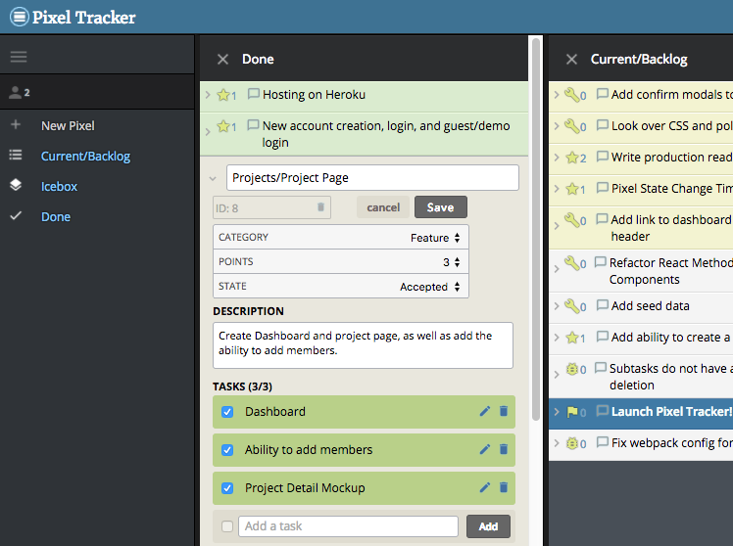Uncheck the Project Detail Mockup checkbox
This screenshot has width=733, height=546.
227,488
